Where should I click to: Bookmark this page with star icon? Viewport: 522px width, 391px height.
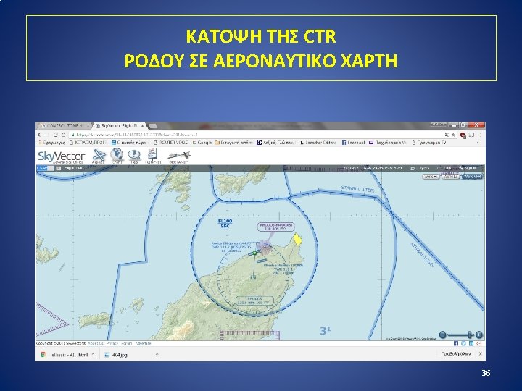point(453,135)
